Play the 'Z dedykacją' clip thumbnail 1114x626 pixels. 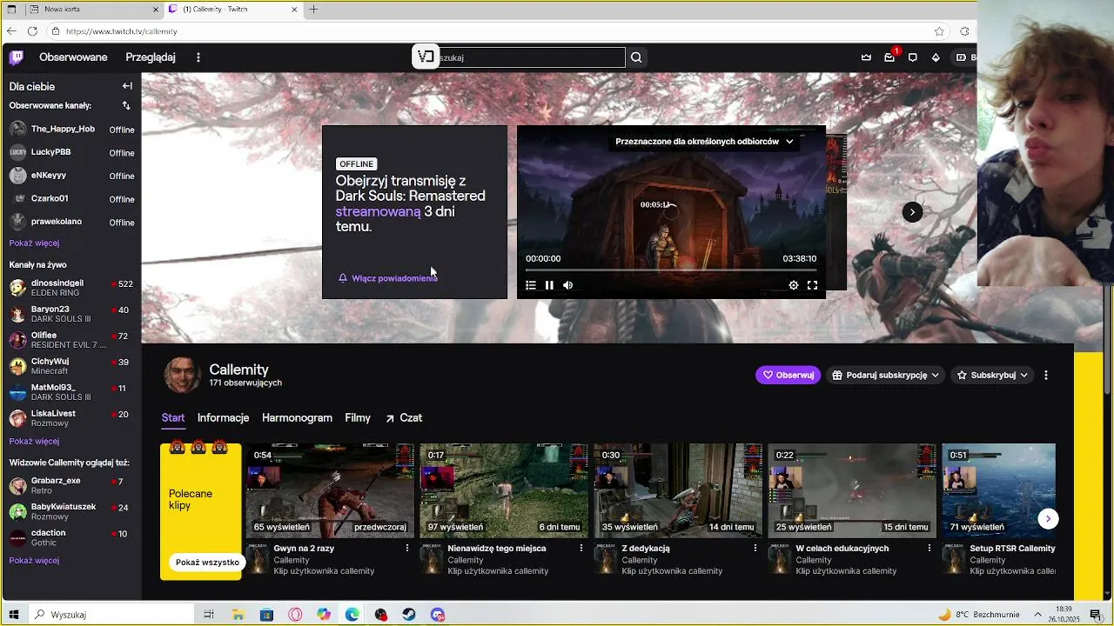678,490
